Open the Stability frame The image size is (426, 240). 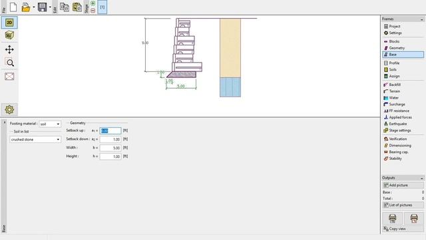[403, 159]
